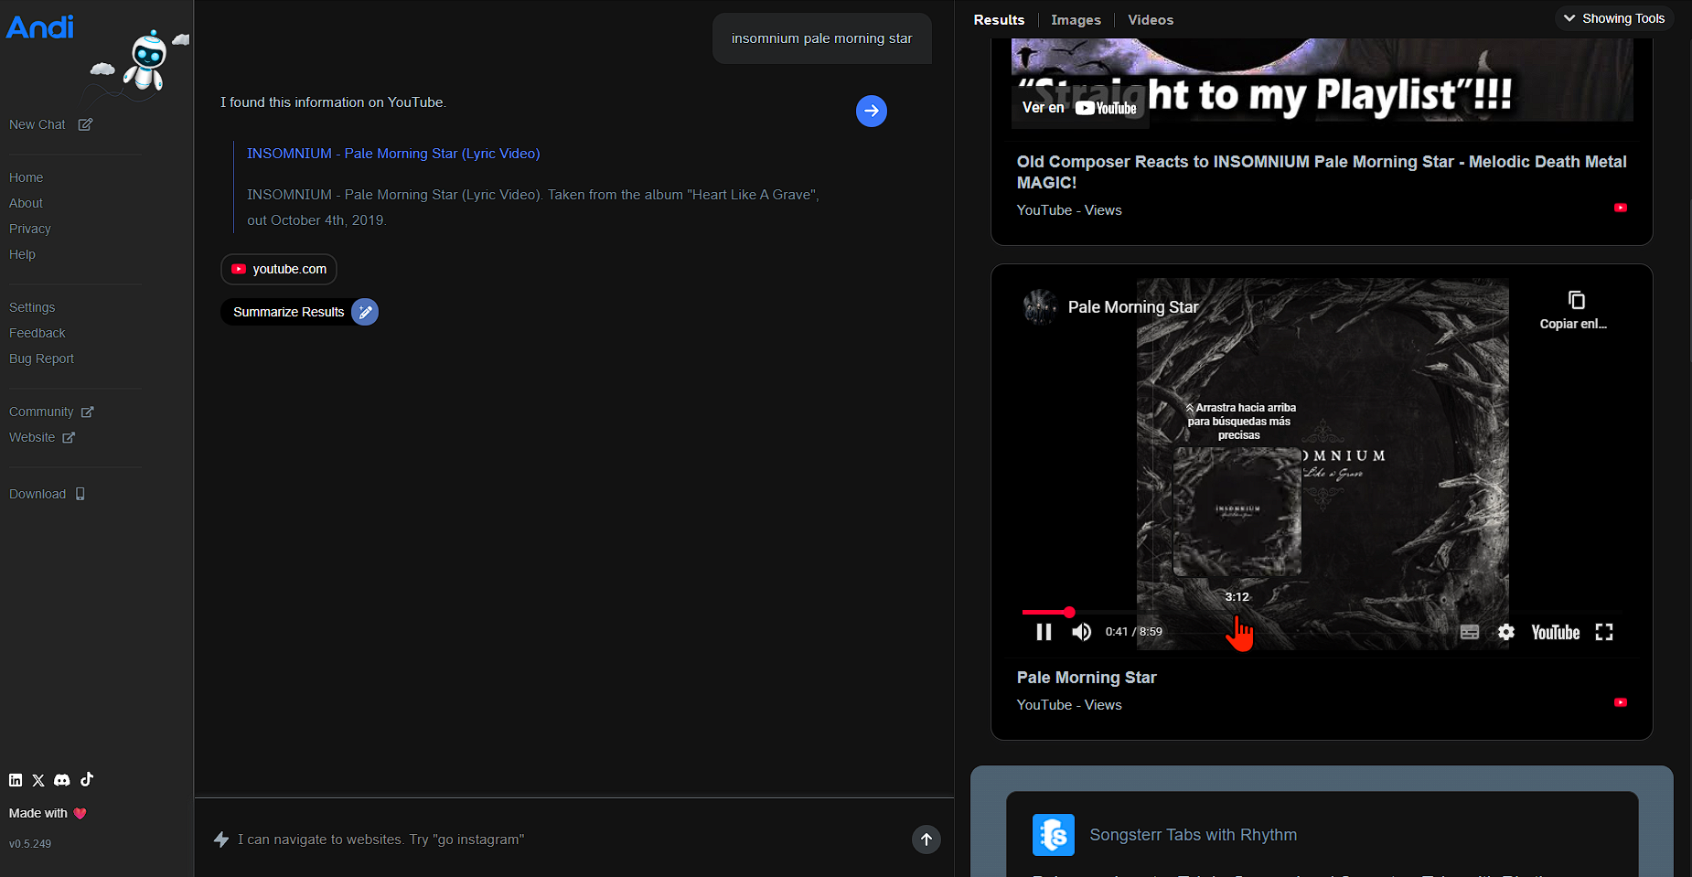The height and width of the screenshot is (877, 1692).
Task: Click the YouTube icon on Old Composer card
Action: [x=1621, y=208]
